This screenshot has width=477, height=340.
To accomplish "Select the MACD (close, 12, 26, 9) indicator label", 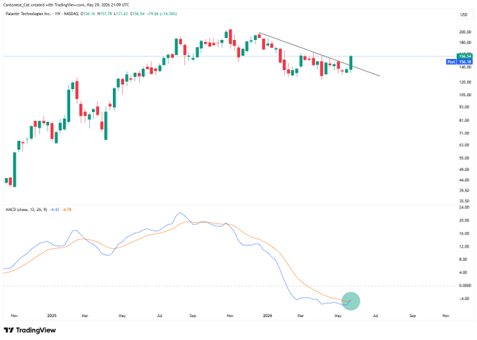I will click(27, 210).
